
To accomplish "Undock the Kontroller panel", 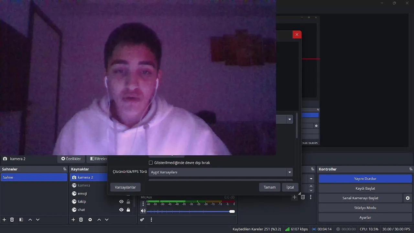I will [411, 169].
